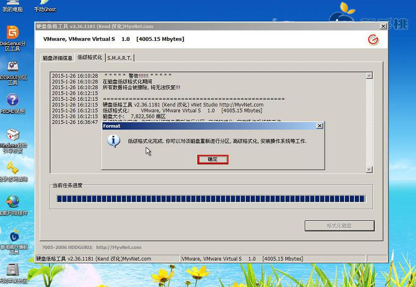The height and width of the screenshot is (287, 416).
Task: Click the 当前任务进度 group label
Action: pyautogui.click(x=67, y=185)
